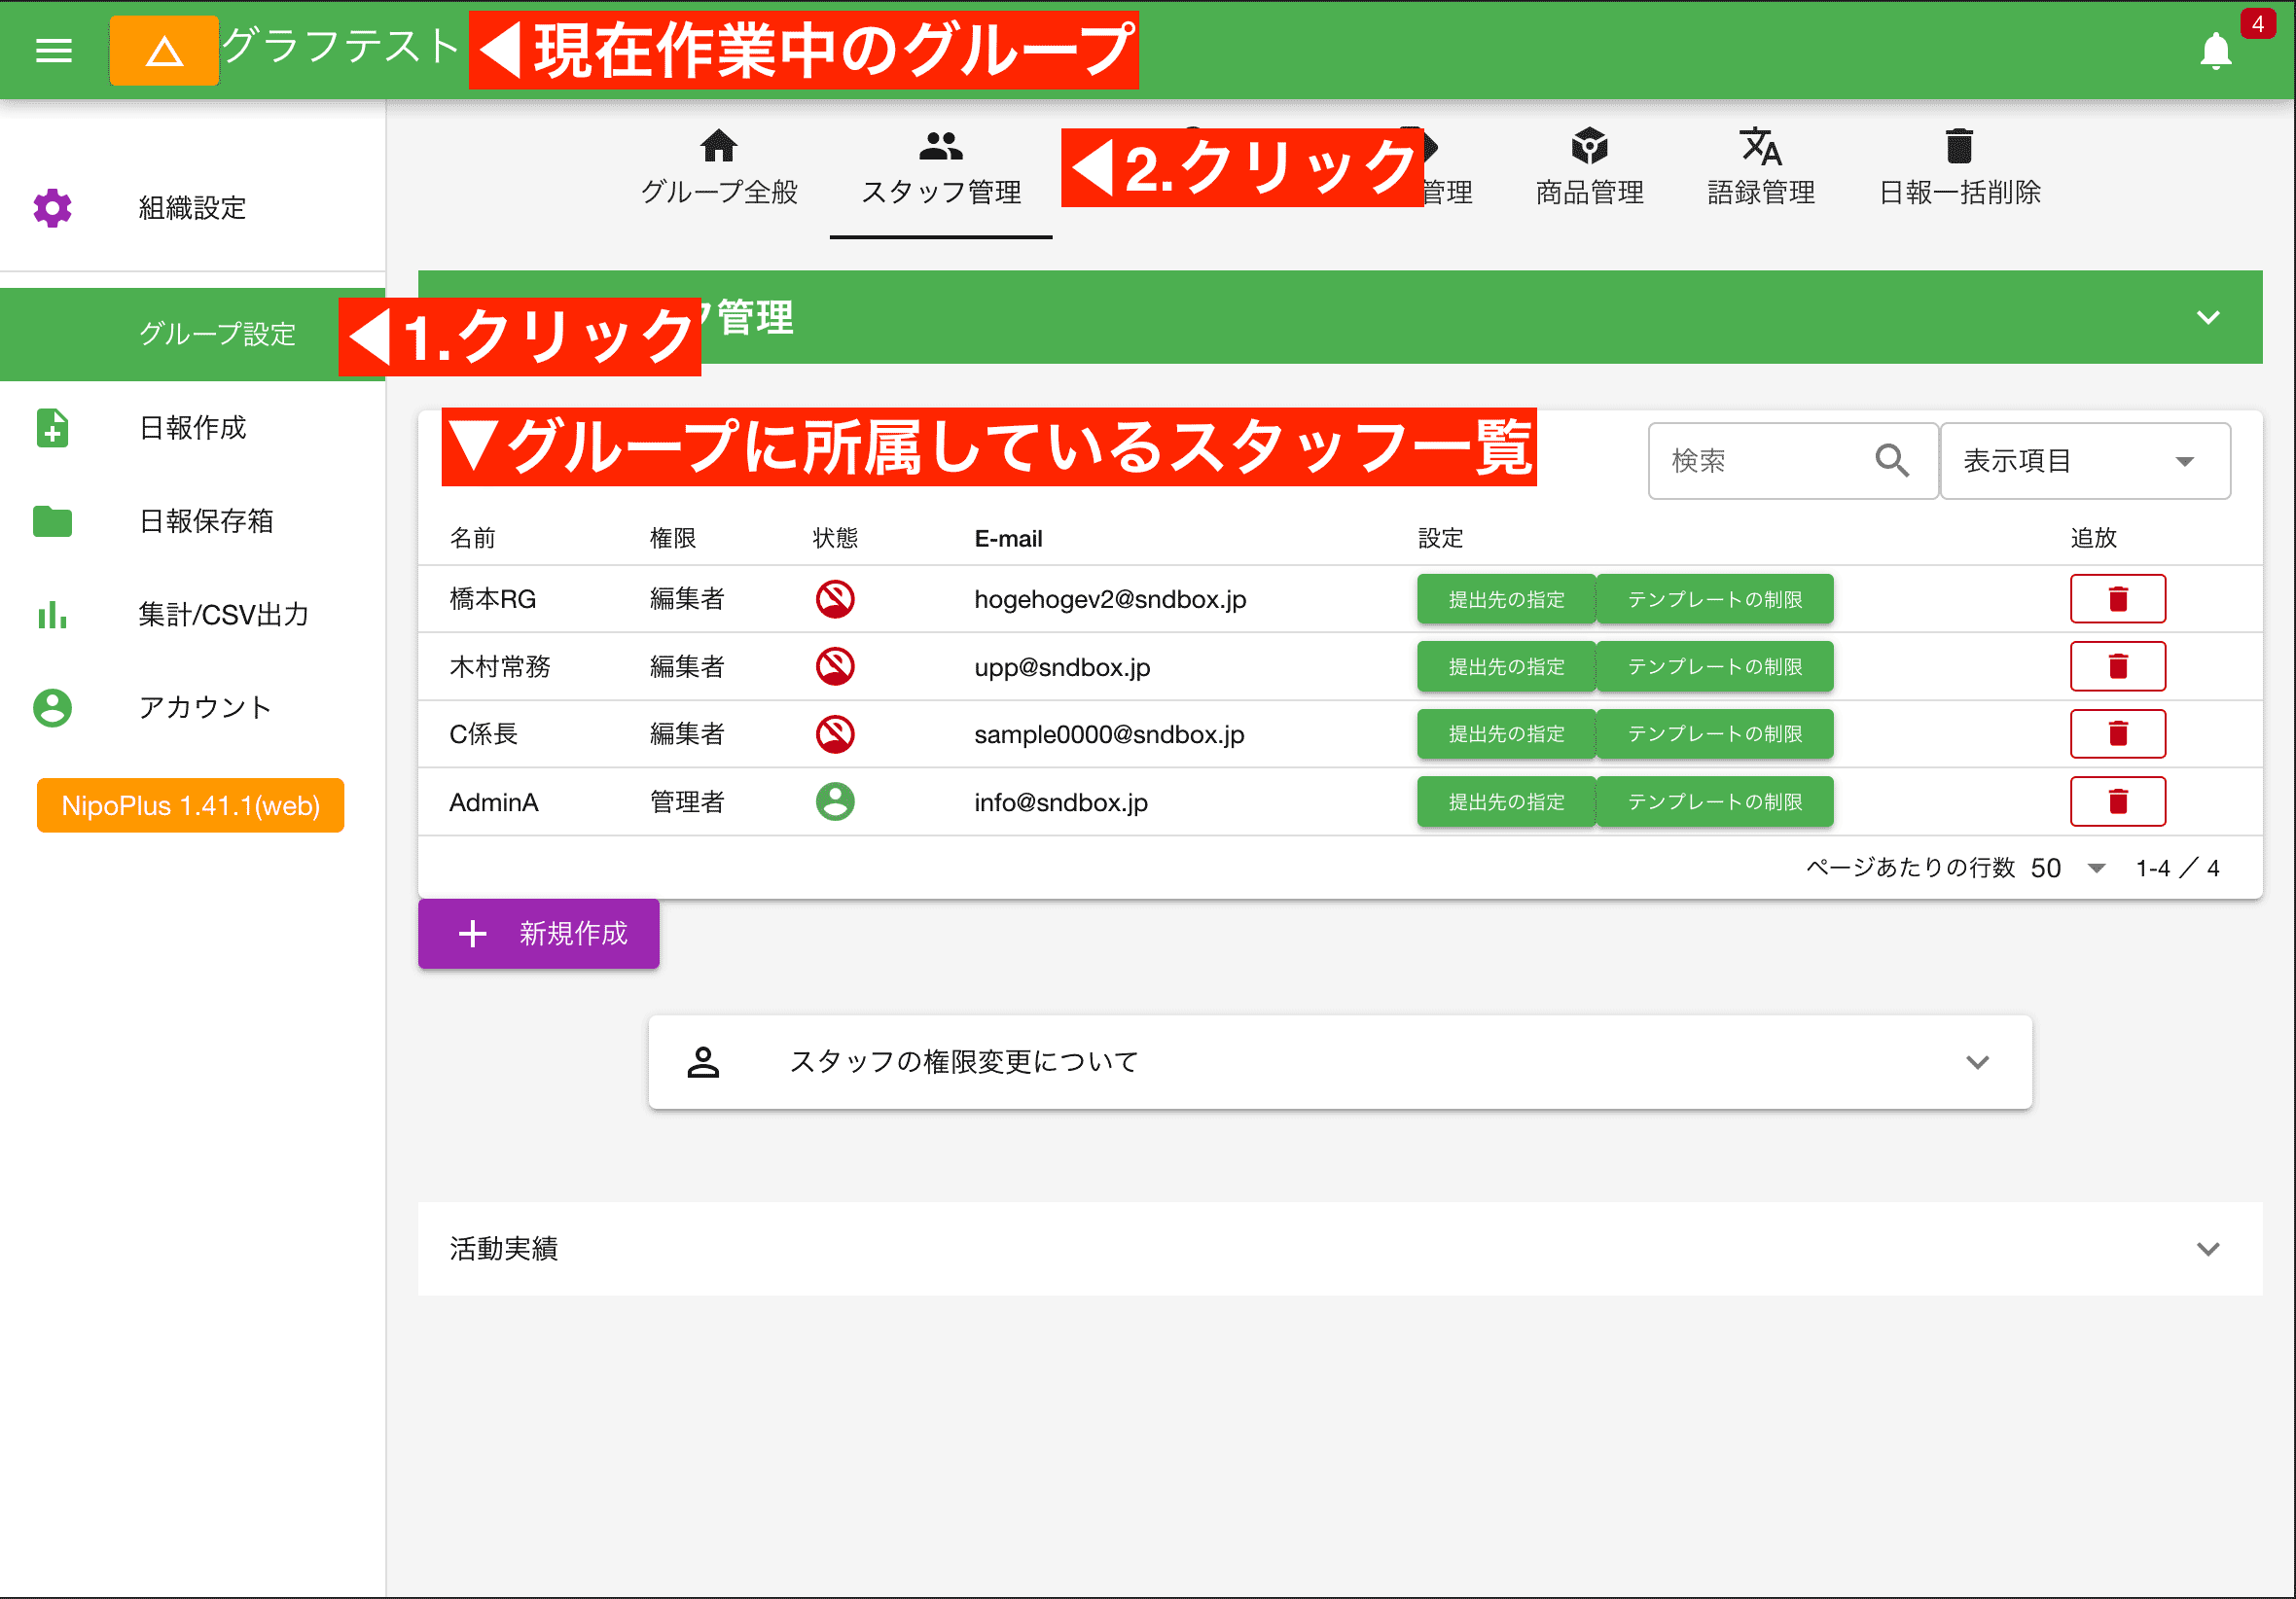
Task: Click the 新規作成 button
Action: coord(538,934)
